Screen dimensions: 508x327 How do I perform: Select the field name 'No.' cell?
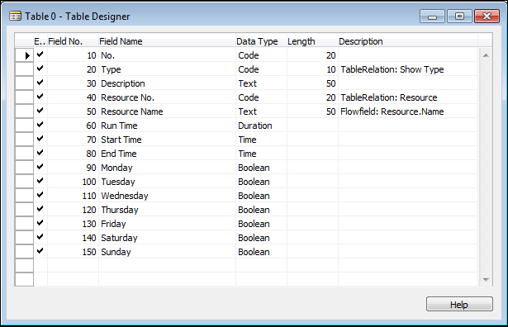coord(167,55)
